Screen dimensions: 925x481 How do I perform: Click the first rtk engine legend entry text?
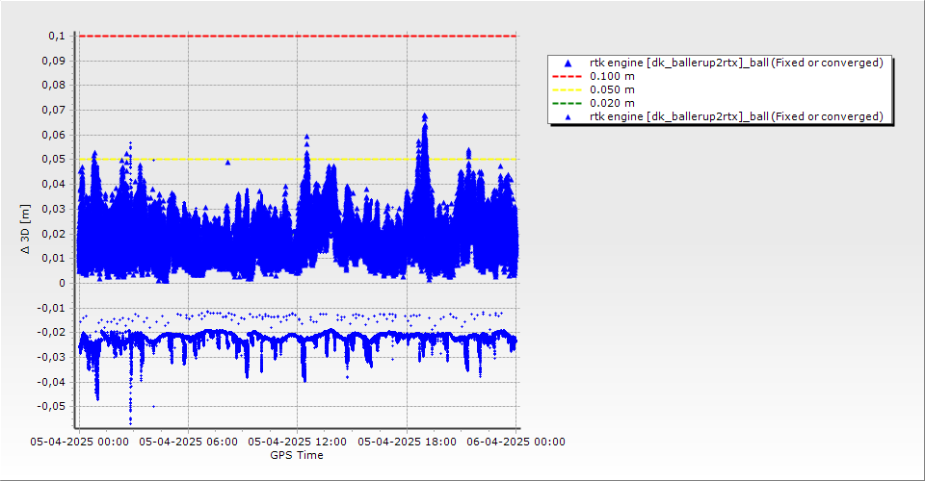tap(736, 63)
